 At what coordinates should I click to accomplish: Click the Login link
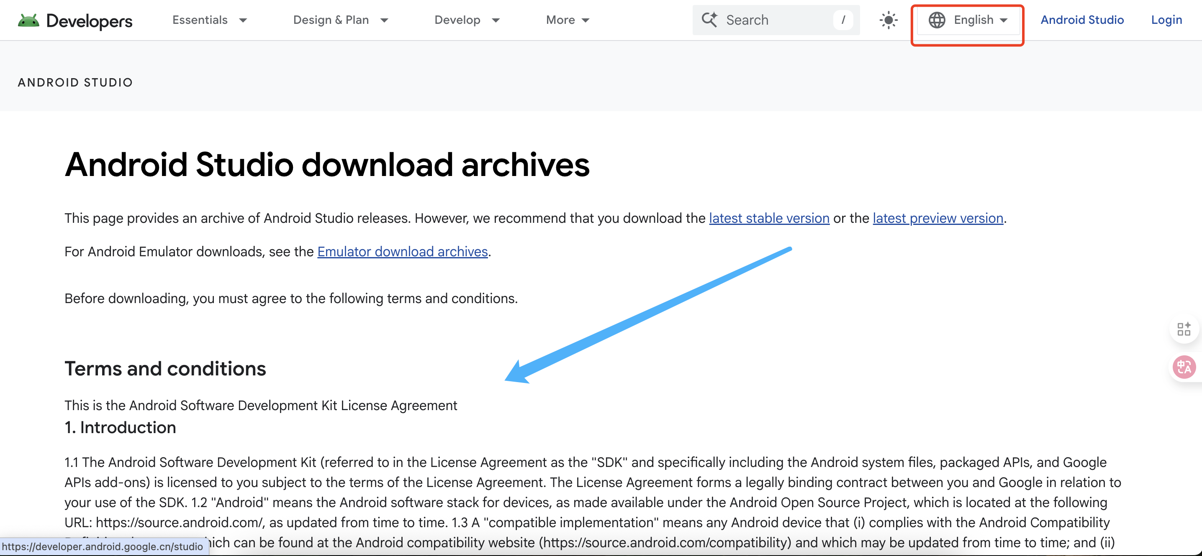tap(1166, 20)
